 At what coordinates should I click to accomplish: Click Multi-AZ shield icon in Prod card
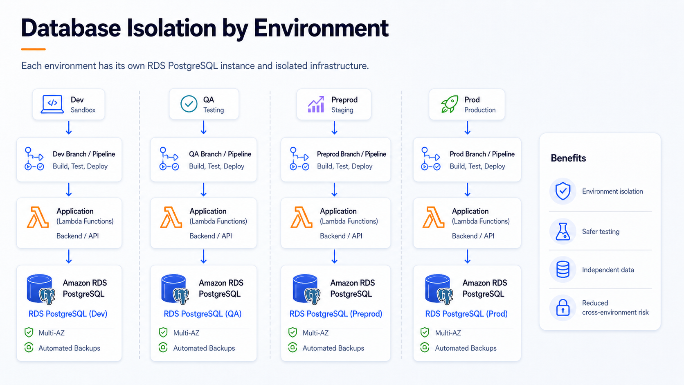(425, 332)
